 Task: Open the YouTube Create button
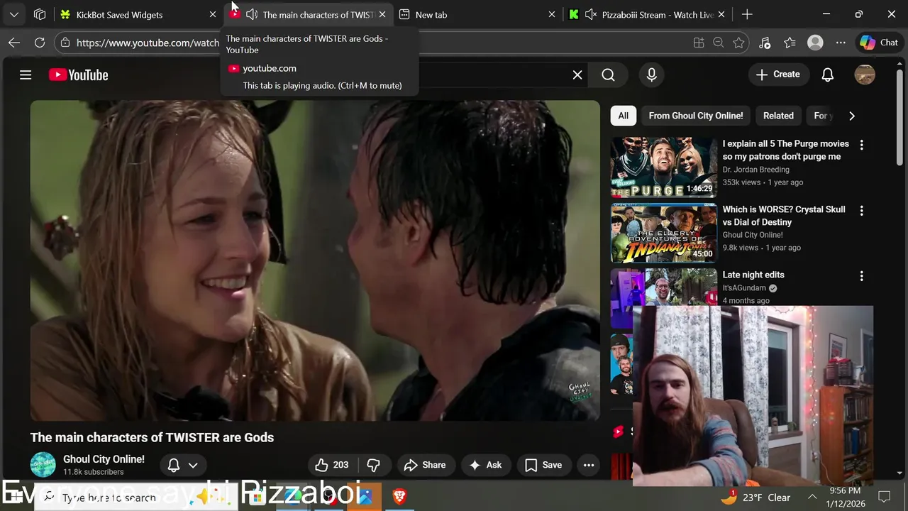click(x=778, y=75)
